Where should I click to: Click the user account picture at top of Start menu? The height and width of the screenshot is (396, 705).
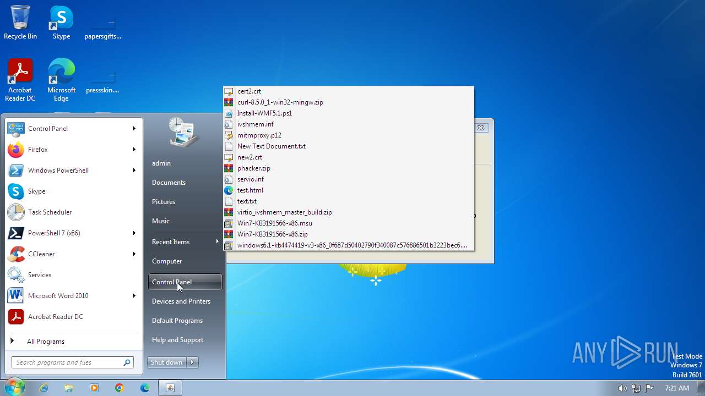tap(184, 132)
